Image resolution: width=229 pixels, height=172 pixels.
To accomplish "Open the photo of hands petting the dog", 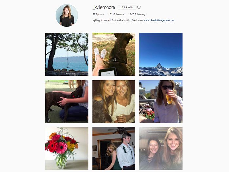I will click(x=67, y=102).
